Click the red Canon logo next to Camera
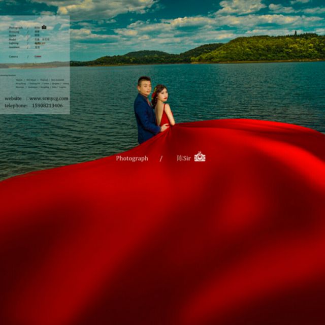Viewport: 325px width, 325px height. tap(38, 56)
